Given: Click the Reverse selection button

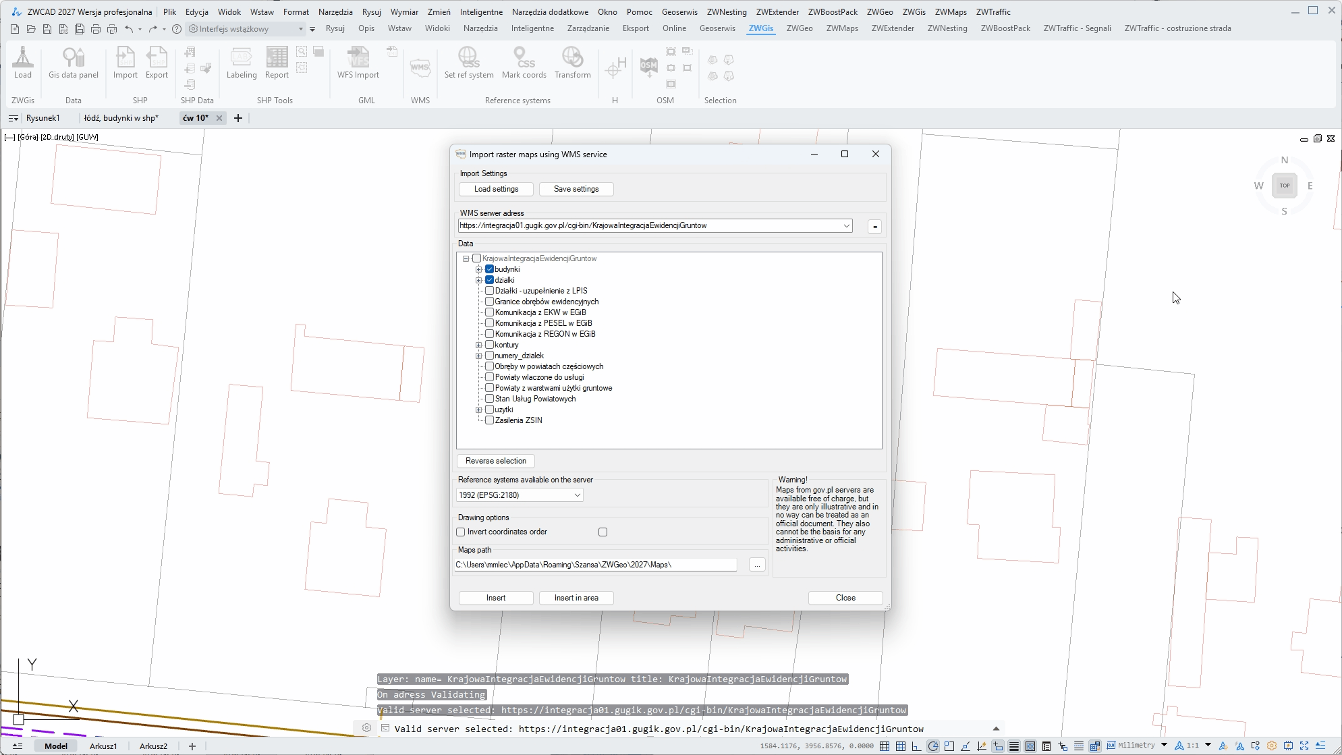Looking at the screenshot, I should [x=496, y=461].
